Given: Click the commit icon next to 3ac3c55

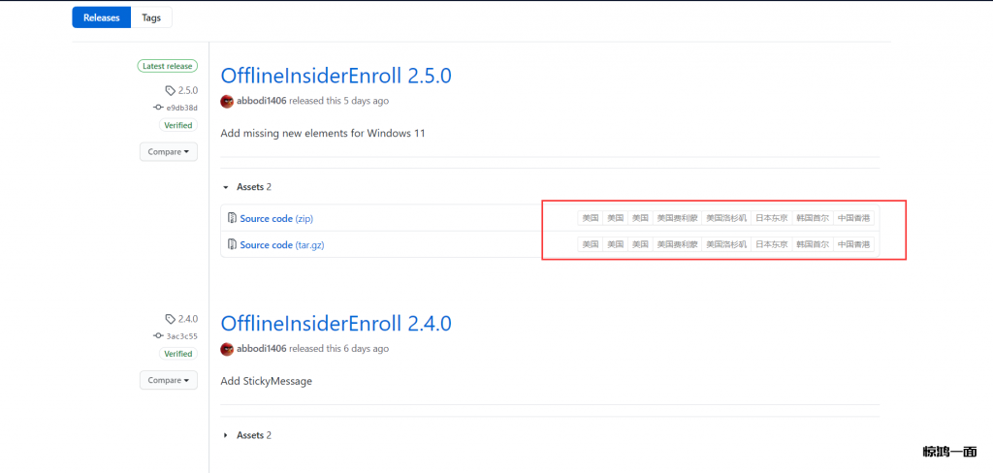Looking at the screenshot, I should [158, 335].
